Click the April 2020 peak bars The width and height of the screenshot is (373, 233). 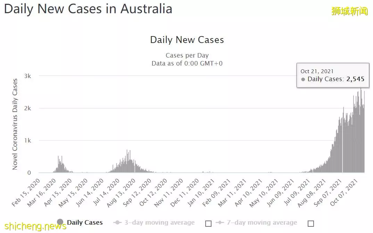click(60, 164)
